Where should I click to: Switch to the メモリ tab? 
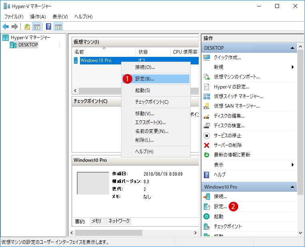tap(98, 221)
